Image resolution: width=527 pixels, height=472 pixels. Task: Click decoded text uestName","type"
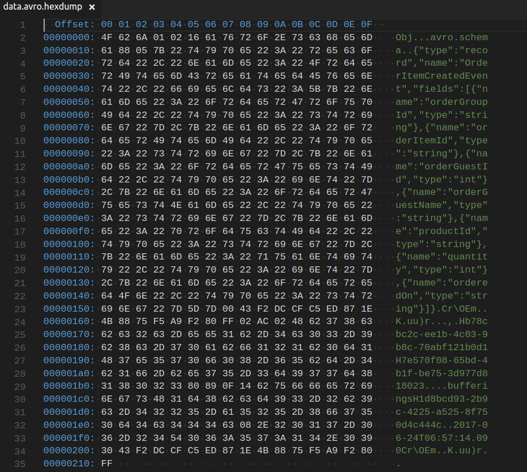[442, 205]
